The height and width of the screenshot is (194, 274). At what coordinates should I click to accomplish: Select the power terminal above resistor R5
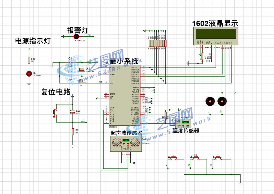[29, 49]
